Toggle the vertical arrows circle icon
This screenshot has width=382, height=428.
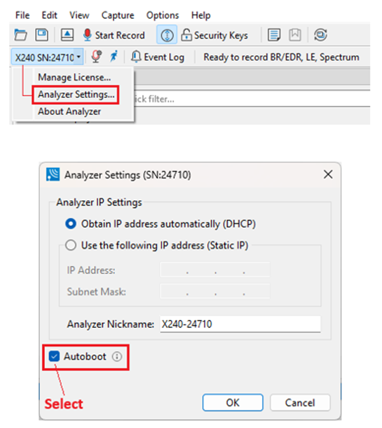(x=167, y=35)
